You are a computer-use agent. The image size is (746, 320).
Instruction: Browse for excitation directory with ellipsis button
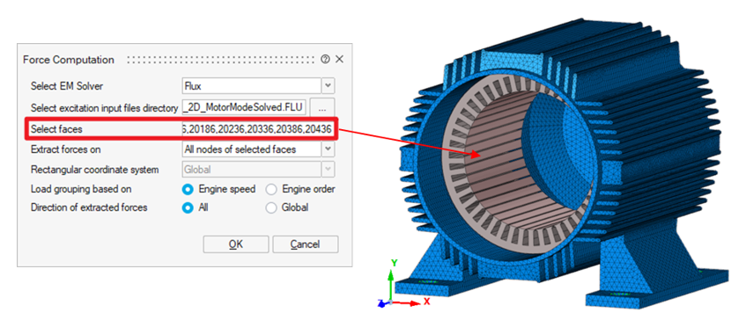(x=322, y=108)
